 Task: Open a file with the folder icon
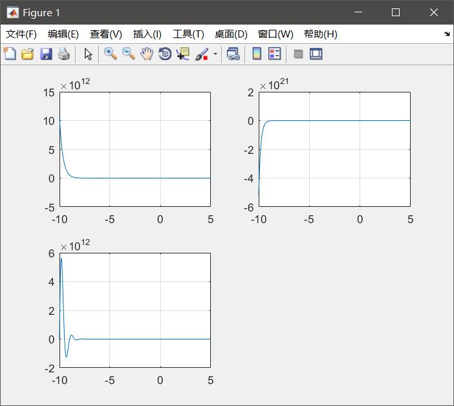pyautogui.click(x=28, y=54)
